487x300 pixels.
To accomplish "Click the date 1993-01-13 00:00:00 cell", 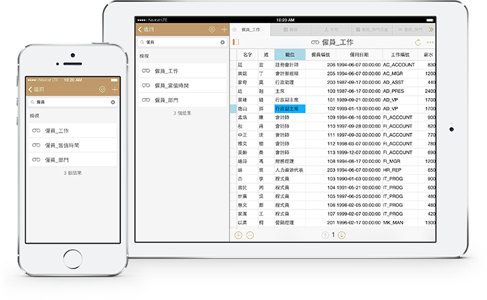I will [x=358, y=109].
